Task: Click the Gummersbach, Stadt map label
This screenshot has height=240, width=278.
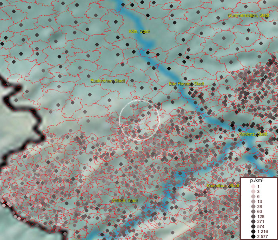Action: coord(248,16)
